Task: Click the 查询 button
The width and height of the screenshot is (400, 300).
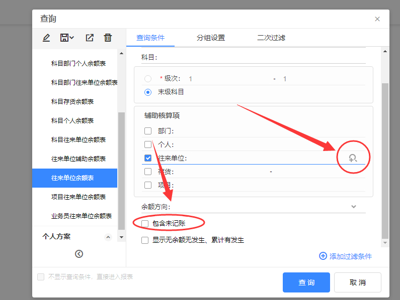Action: point(306,282)
